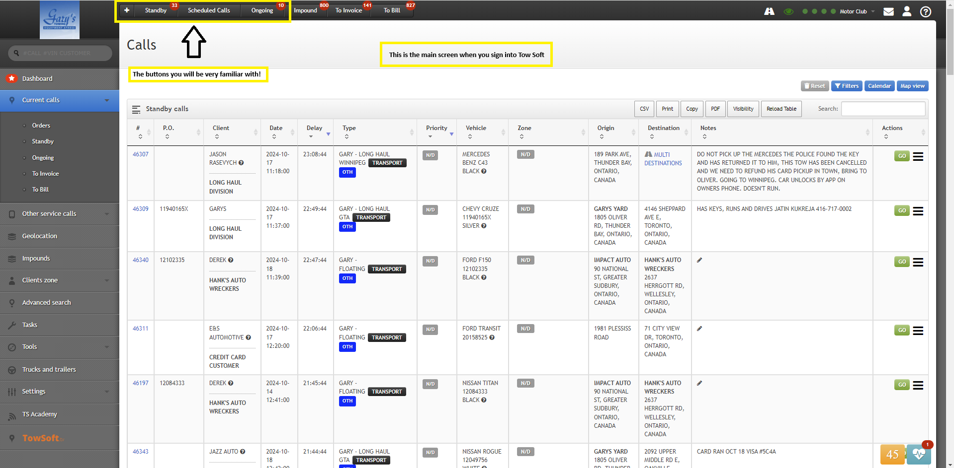This screenshot has width=954, height=468.
Task: Open the help question mark icon
Action: (925, 11)
